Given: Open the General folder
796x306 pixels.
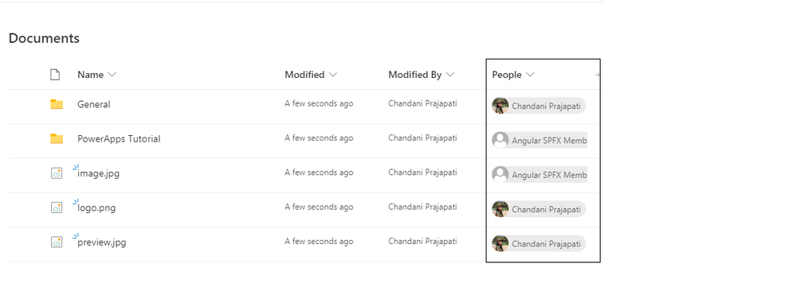Looking at the screenshot, I should click(94, 104).
